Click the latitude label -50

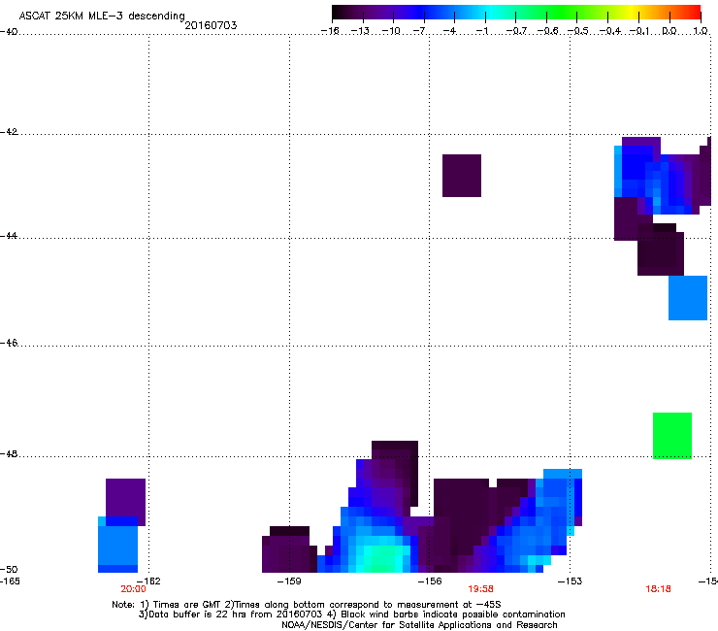tap(9, 569)
